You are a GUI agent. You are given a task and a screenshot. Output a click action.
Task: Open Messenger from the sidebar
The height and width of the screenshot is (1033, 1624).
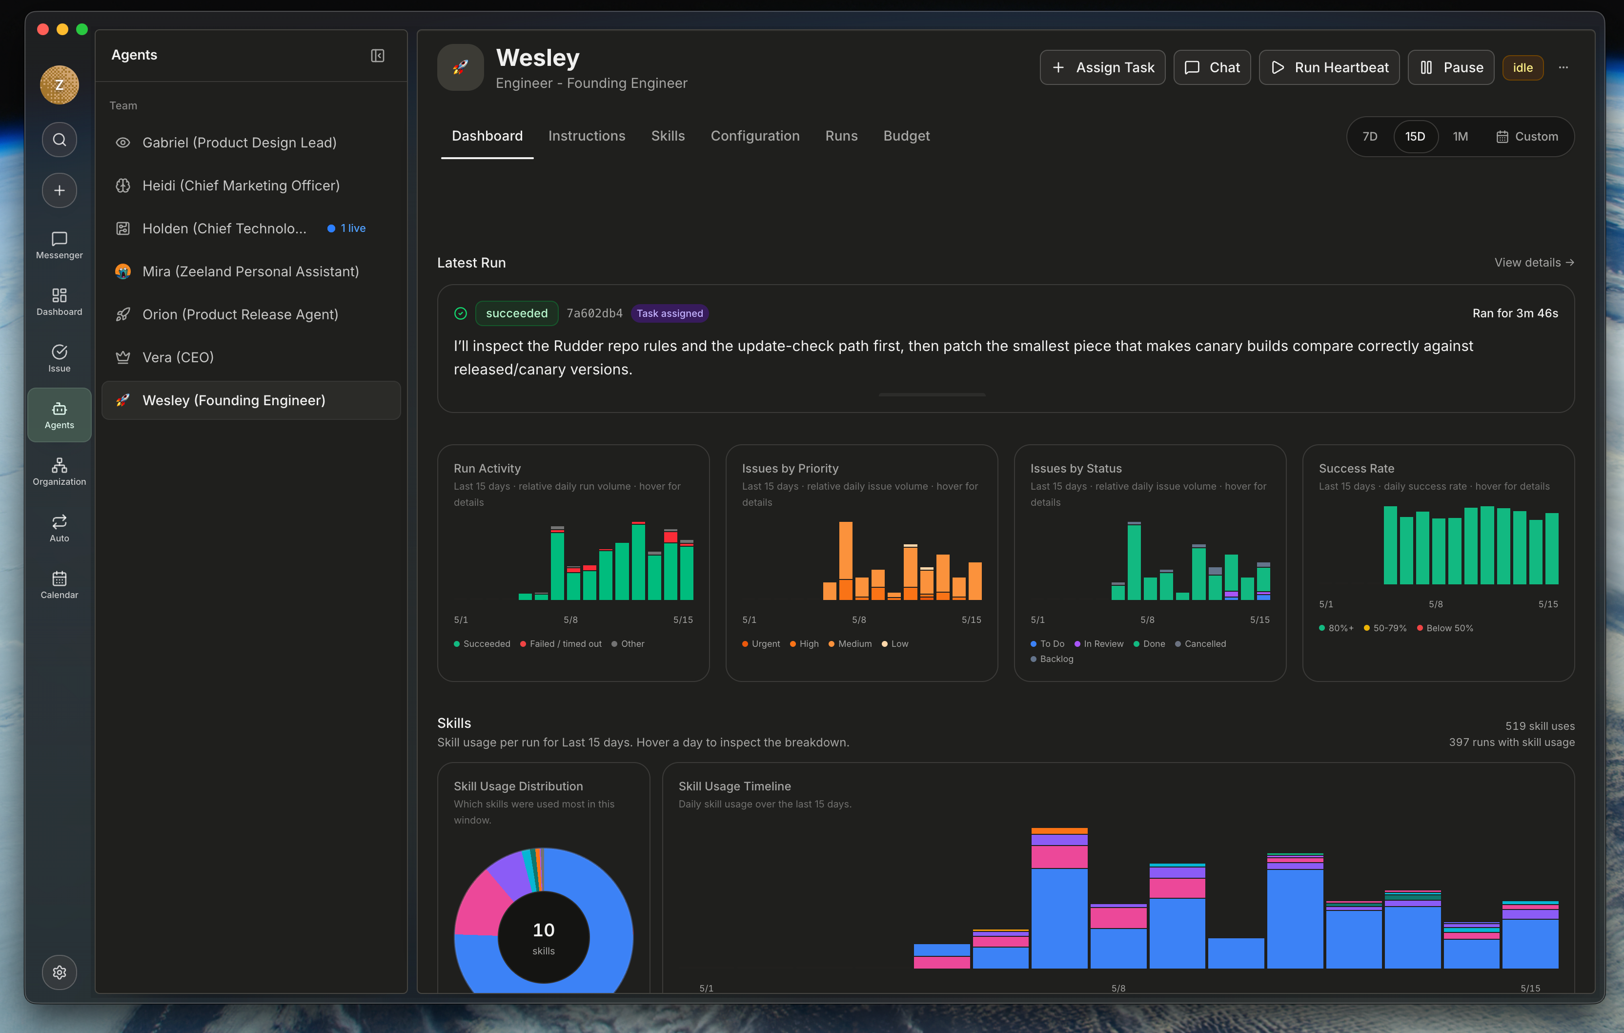point(60,245)
